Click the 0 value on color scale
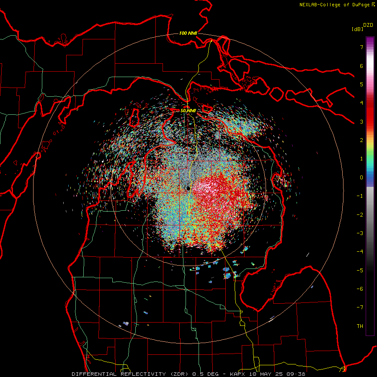 point(362,178)
